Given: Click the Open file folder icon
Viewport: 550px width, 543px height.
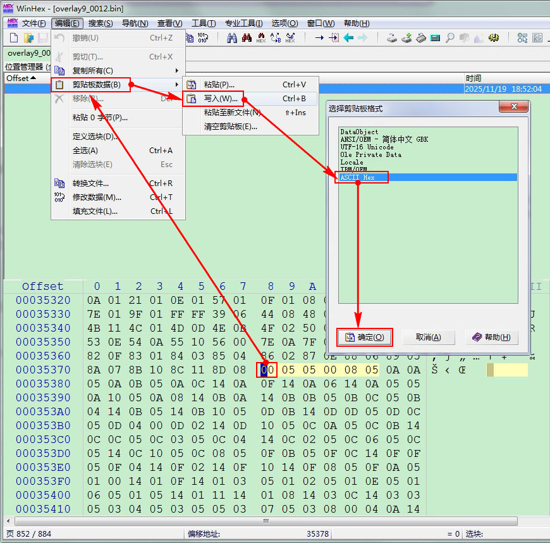Looking at the screenshot, I should pyautogui.click(x=28, y=37).
